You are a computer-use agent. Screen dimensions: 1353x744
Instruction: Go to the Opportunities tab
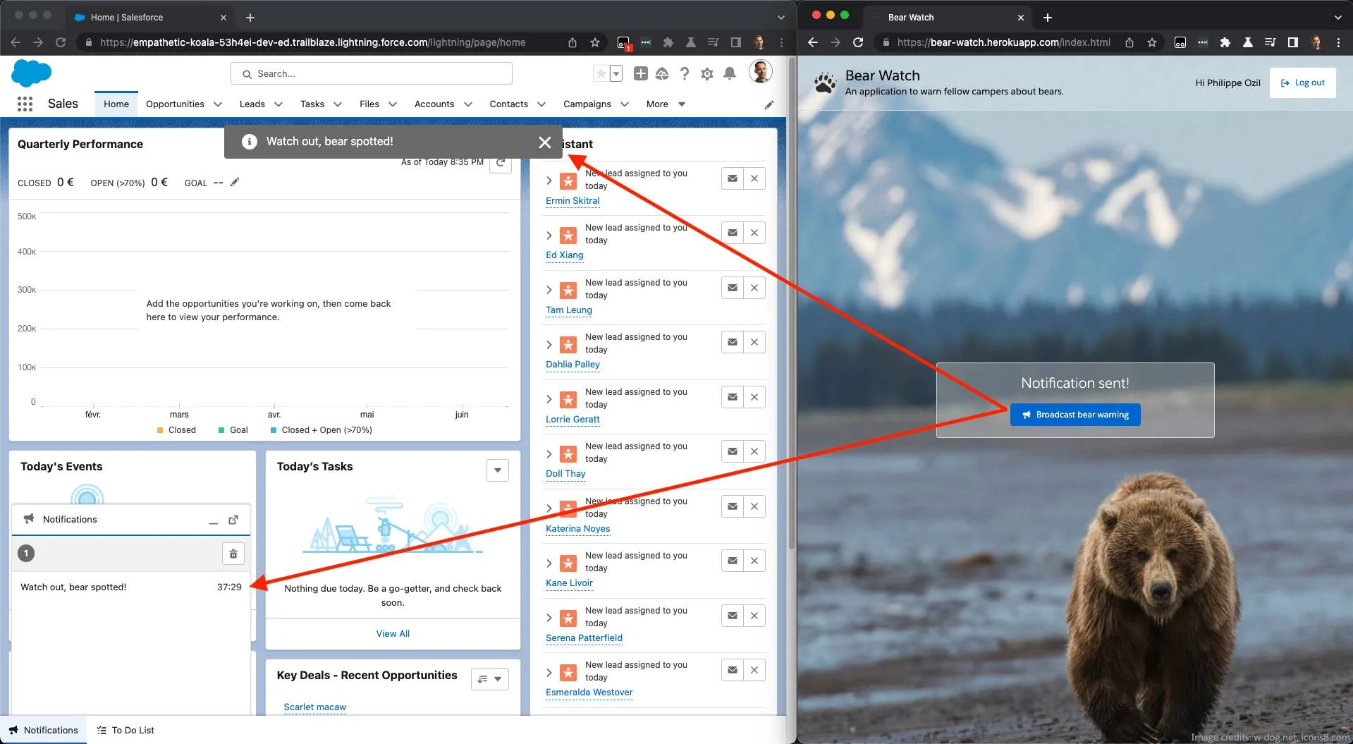[x=175, y=104]
